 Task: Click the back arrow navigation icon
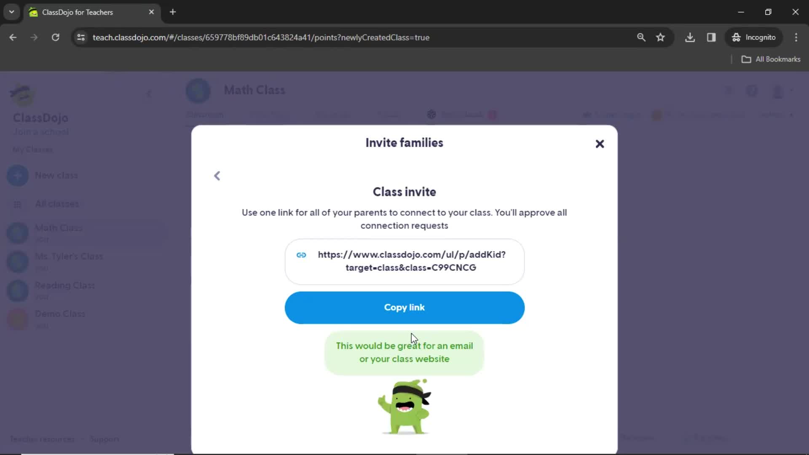point(217,176)
